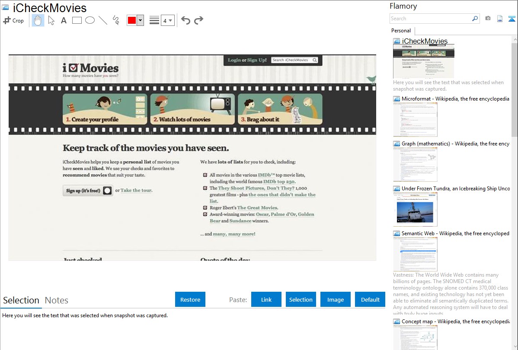The width and height of the screenshot is (518, 350).
Task: Click the Create your profile banner
Action: pyautogui.click(x=105, y=109)
